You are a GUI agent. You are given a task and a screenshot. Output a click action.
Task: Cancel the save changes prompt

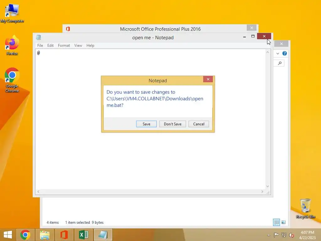point(198,124)
